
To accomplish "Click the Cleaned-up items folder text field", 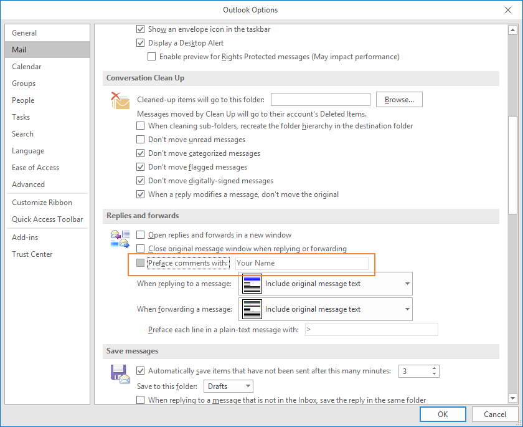I will pos(321,100).
